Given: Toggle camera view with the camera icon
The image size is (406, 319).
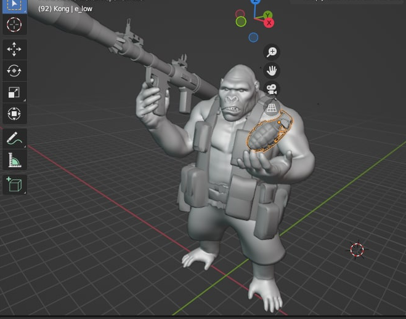Looking at the screenshot, I should [x=272, y=89].
